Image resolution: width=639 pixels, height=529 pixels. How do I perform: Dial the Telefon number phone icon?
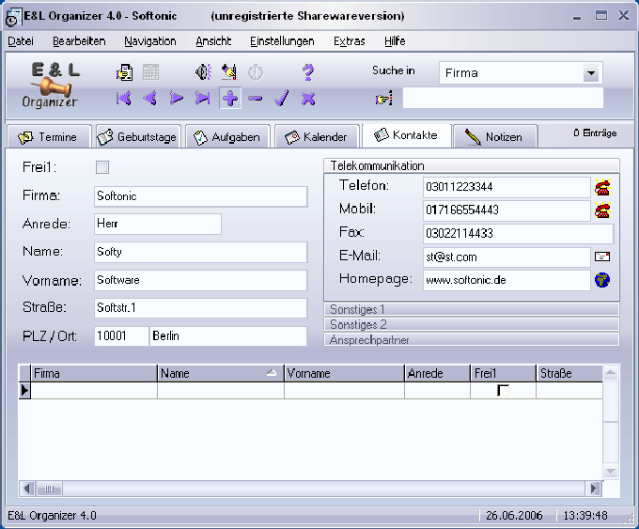(602, 188)
